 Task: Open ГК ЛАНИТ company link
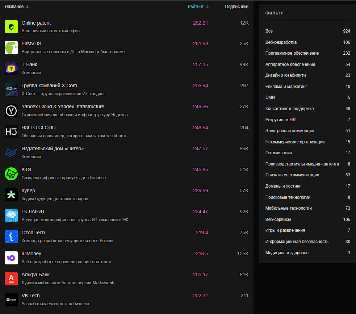point(33,212)
